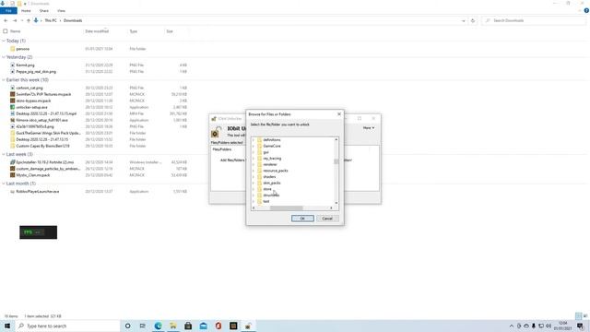This screenshot has width=590, height=332.
Task: Click the Explorer Forward arrow
Action: [x=15, y=20]
